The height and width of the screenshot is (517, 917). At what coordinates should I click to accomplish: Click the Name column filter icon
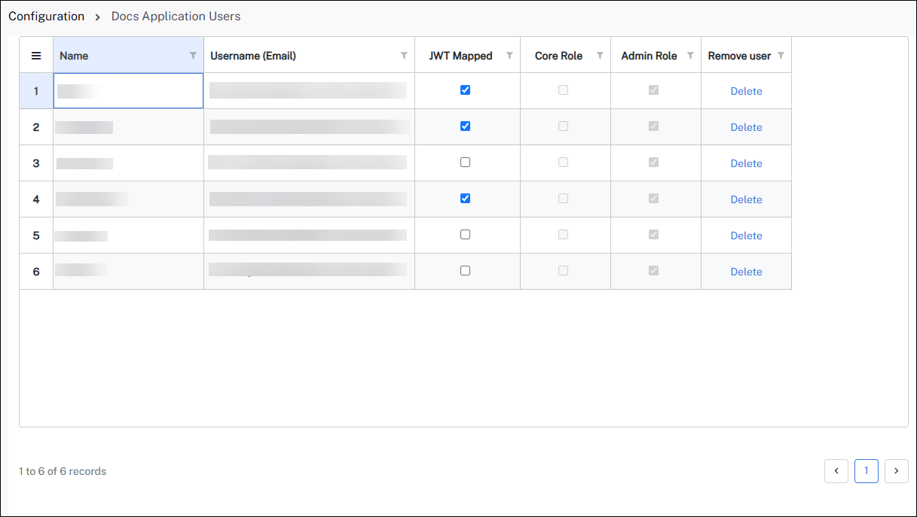pyautogui.click(x=193, y=56)
